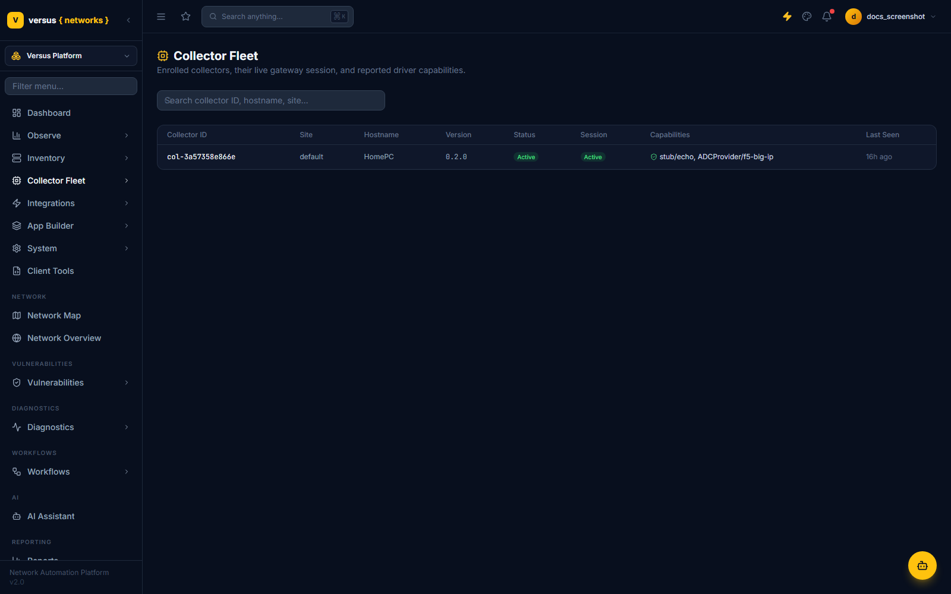This screenshot has width=951, height=594.
Task: Click the AI Assistant bot icon in the sidebar
Action: pos(17,516)
